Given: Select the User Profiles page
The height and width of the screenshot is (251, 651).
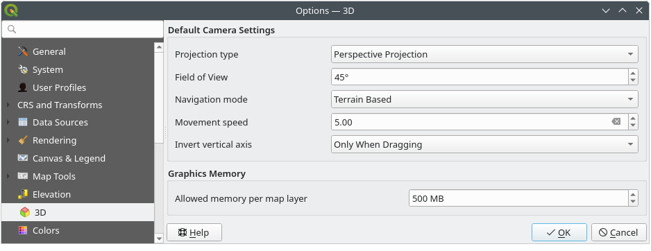Looking at the screenshot, I should (60, 87).
